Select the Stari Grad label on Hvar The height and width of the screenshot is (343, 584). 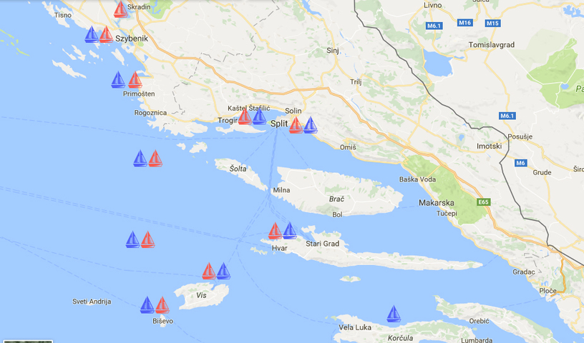323,244
